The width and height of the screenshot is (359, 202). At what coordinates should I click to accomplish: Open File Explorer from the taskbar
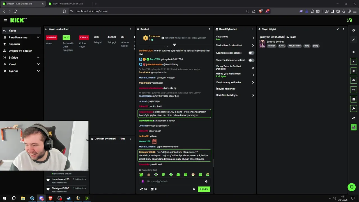(23, 198)
